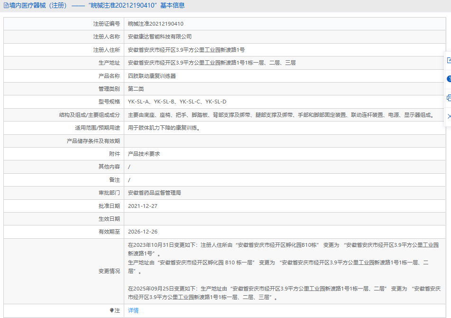
Task: Open the 详情 link in bottom row
Action: 133,310
